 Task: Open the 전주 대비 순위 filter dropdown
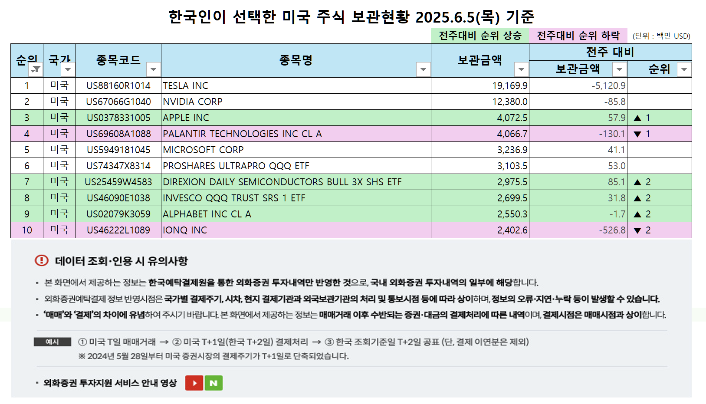[x=684, y=69]
